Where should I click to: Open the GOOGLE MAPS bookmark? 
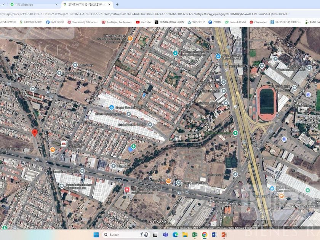[31, 22]
